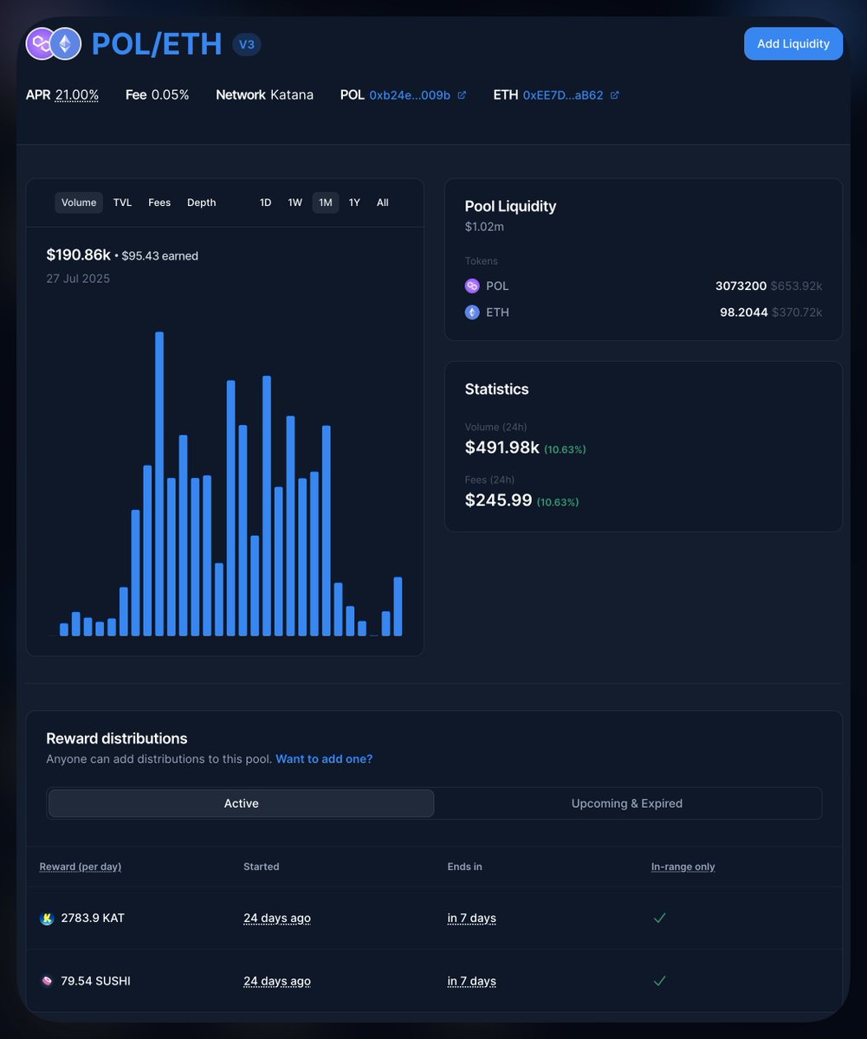Click the V3 version badge
The width and height of the screenshot is (867, 1039).
[x=247, y=44]
